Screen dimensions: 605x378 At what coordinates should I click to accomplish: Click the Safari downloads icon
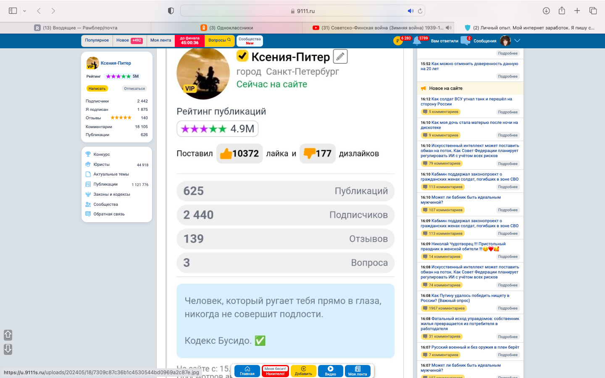tap(546, 11)
